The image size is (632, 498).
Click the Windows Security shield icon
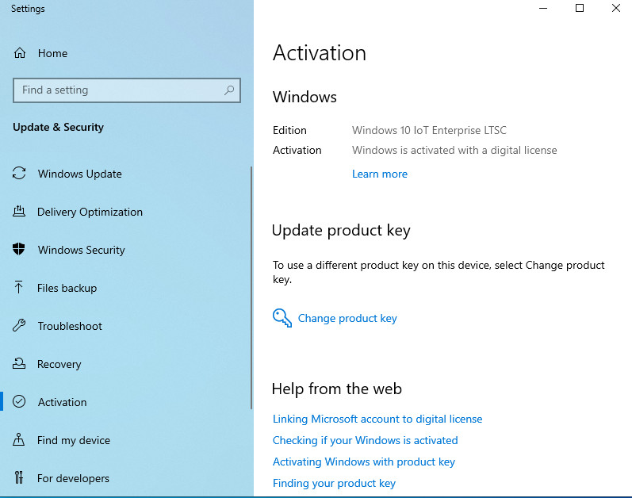coord(19,249)
